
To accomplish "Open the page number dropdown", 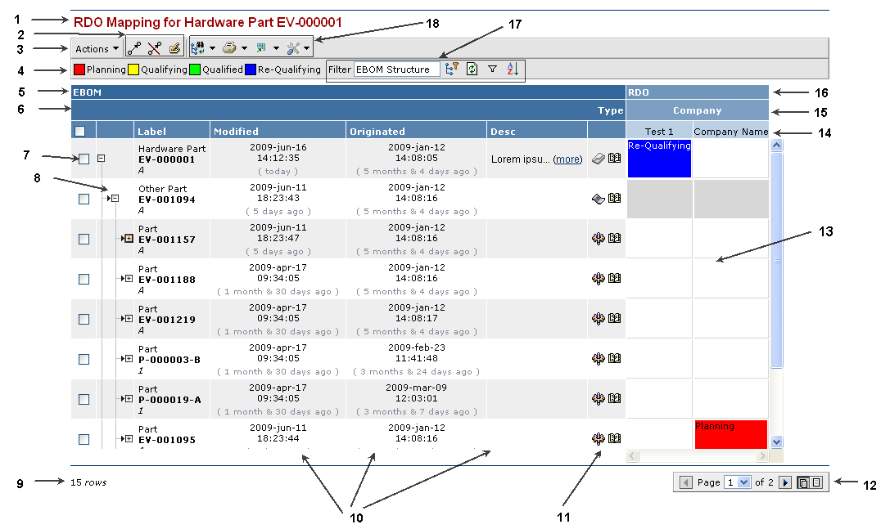I will [743, 482].
